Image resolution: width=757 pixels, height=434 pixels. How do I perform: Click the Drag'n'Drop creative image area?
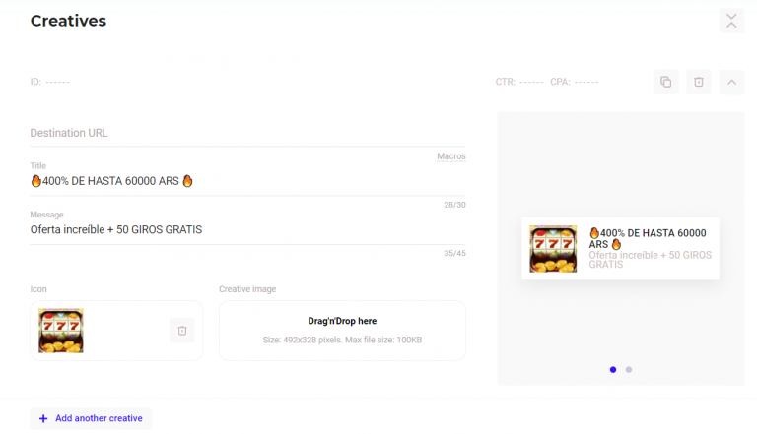click(x=342, y=331)
